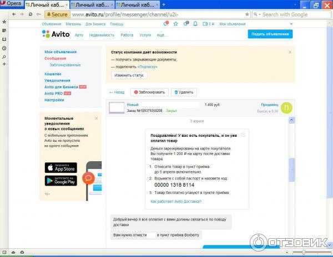Open the compare icon in header

tap(186, 24)
